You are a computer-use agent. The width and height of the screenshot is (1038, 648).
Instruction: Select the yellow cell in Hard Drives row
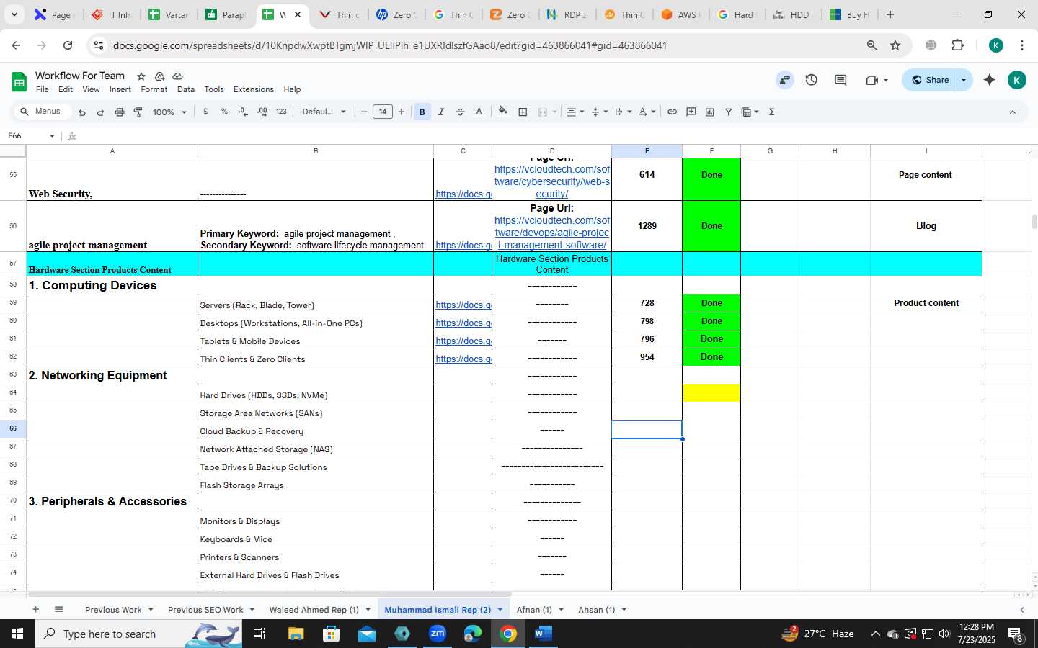point(711,393)
